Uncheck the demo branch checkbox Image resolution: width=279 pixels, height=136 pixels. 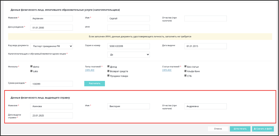click(32, 66)
